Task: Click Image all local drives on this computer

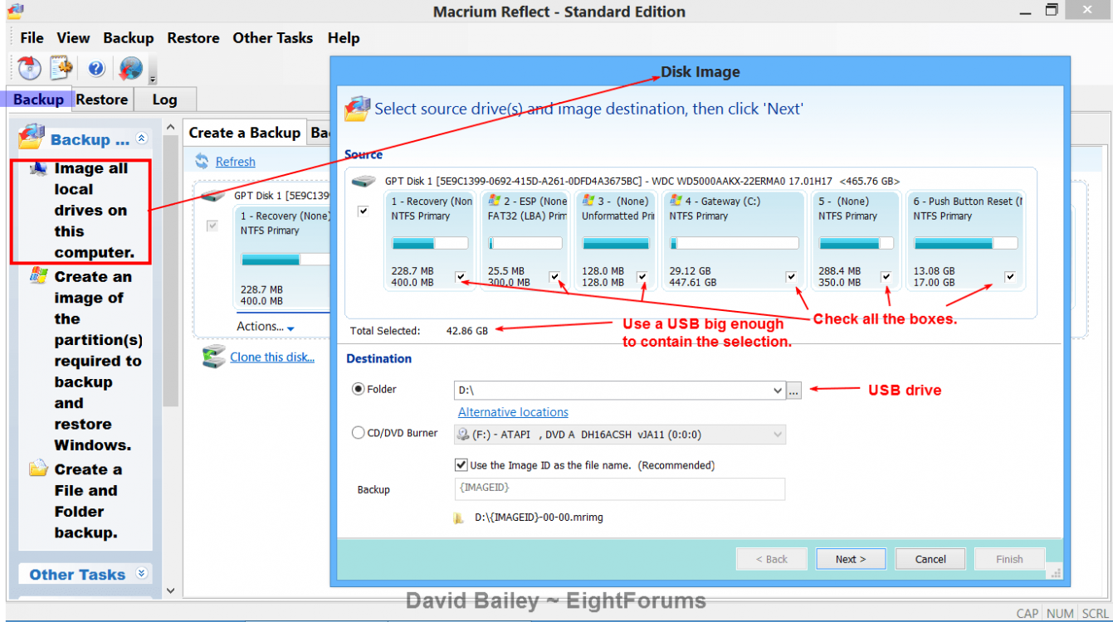Action: [x=94, y=211]
